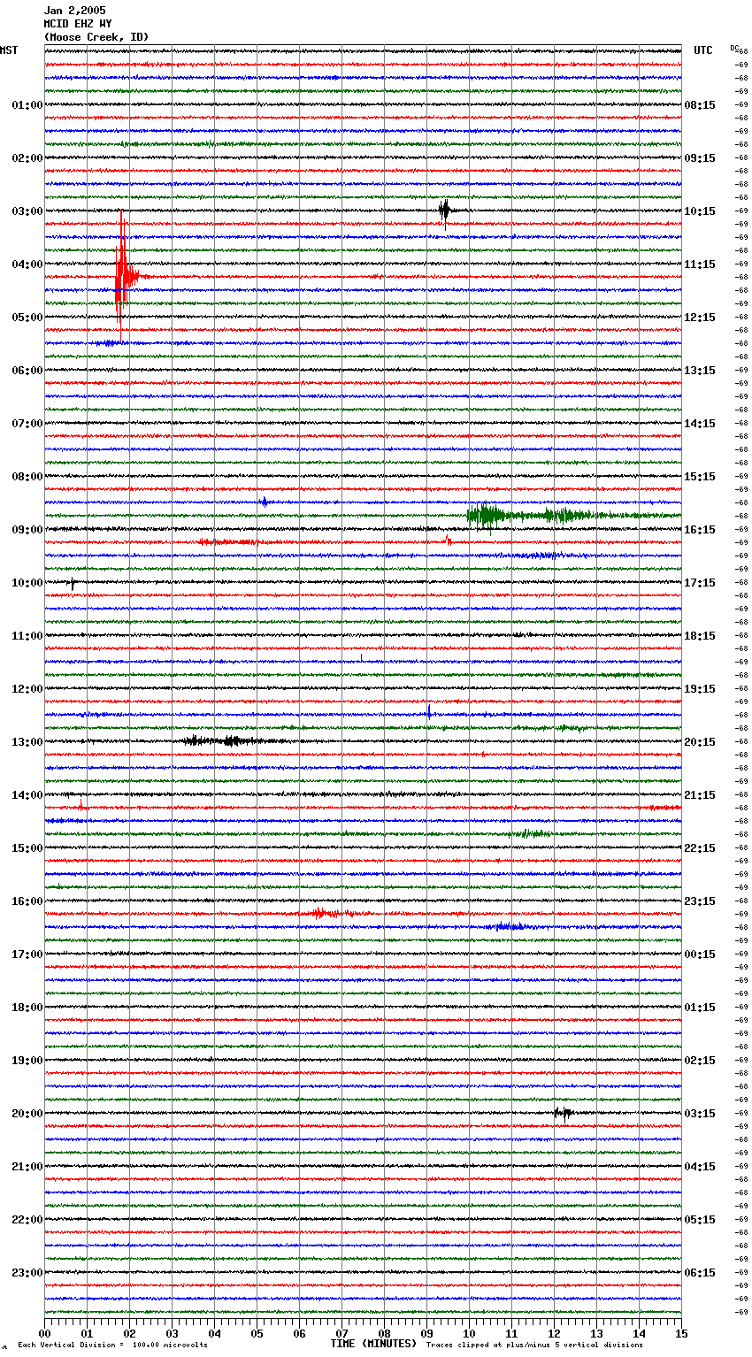The height and width of the screenshot is (1357, 752).
Task: Click the "MST" time zone header
Action: click(9, 50)
